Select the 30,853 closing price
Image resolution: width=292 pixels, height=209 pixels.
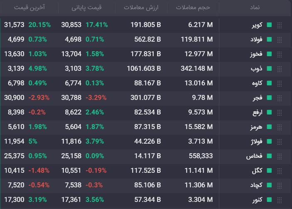tap(71, 25)
